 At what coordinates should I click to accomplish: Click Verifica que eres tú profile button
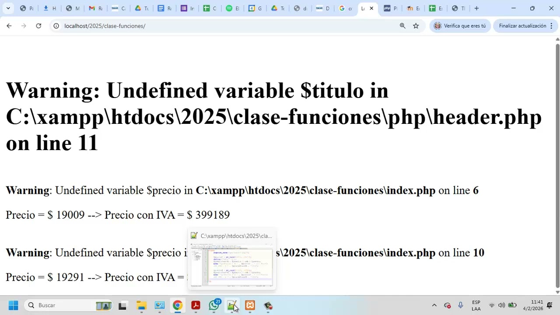coord(460,26)
